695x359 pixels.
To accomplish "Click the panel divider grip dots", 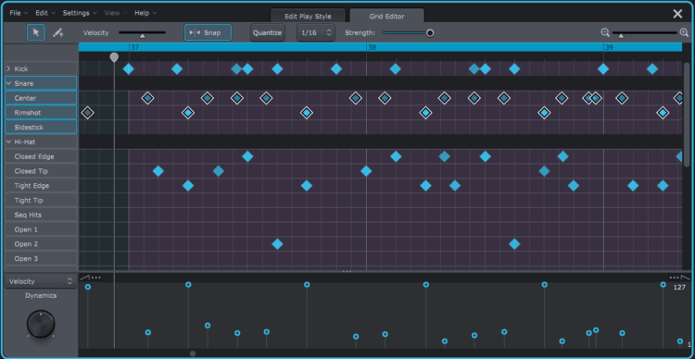I will [x=347, y=271].
